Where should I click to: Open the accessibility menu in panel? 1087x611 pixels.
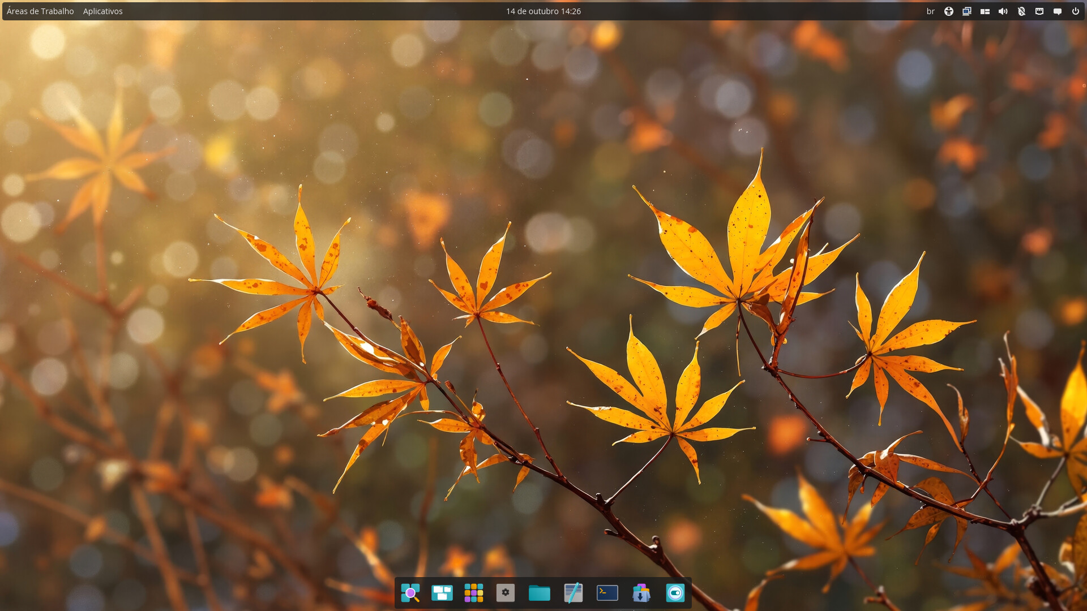click(949, 11)
